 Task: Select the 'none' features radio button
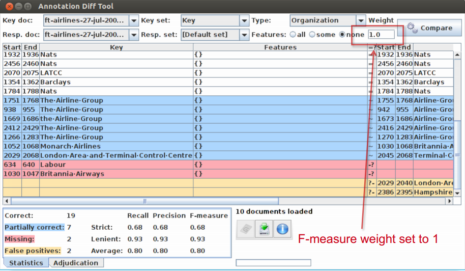(x=342, y=35)
